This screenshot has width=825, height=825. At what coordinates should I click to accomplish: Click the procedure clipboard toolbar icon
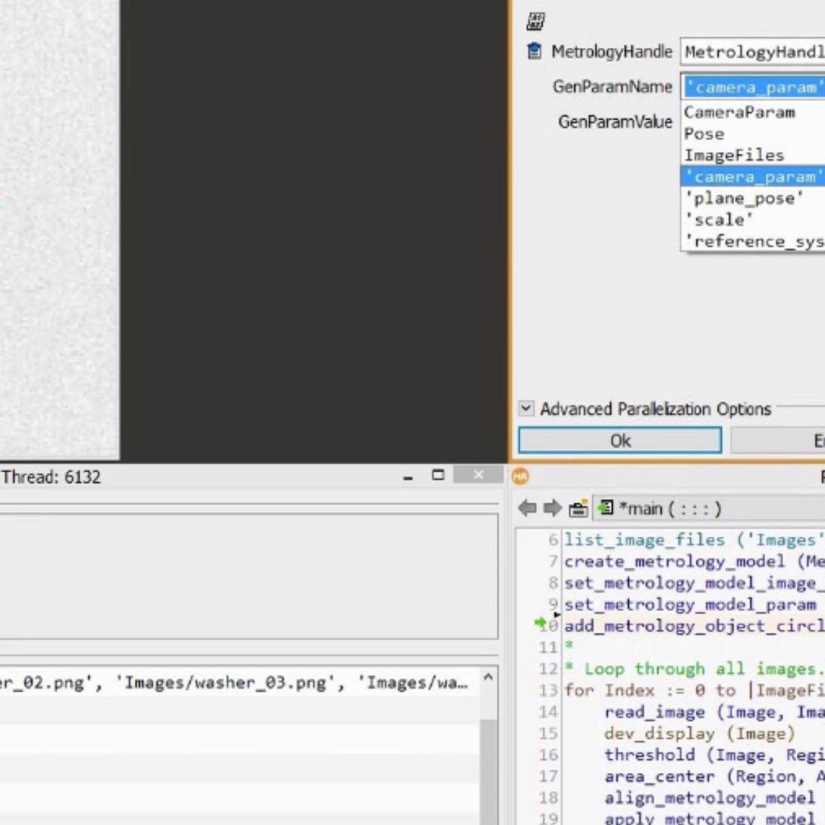tap(578, 509)
